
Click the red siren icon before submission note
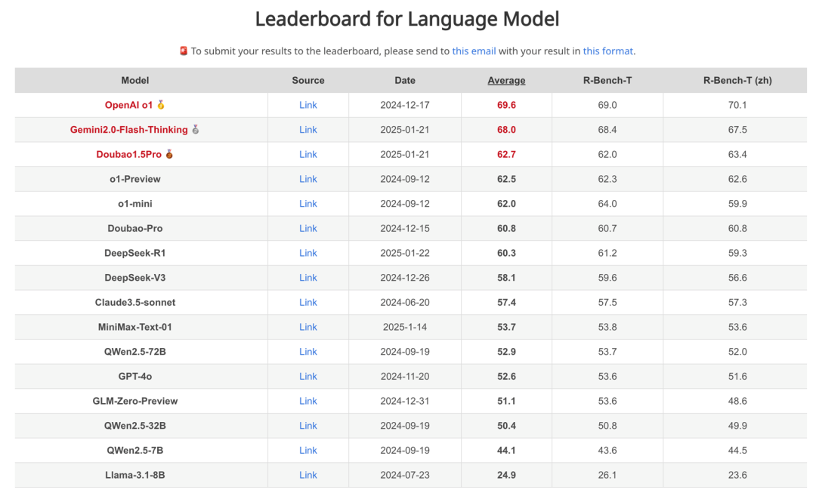click(x=183, y=51)
